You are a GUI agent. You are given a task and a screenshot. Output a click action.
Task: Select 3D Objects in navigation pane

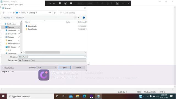(12, 47)
